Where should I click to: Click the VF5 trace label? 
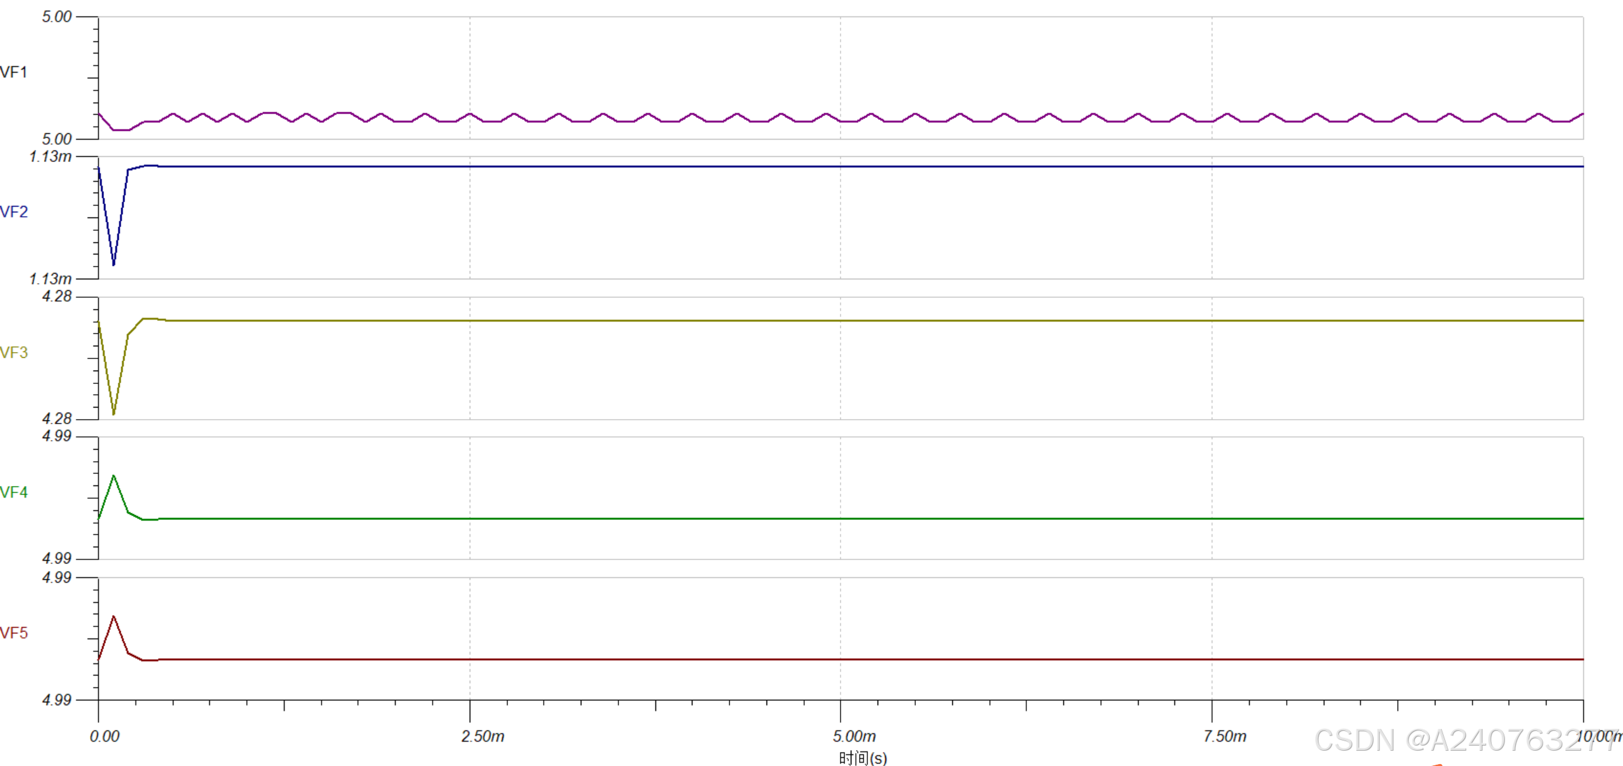(14, 633)
